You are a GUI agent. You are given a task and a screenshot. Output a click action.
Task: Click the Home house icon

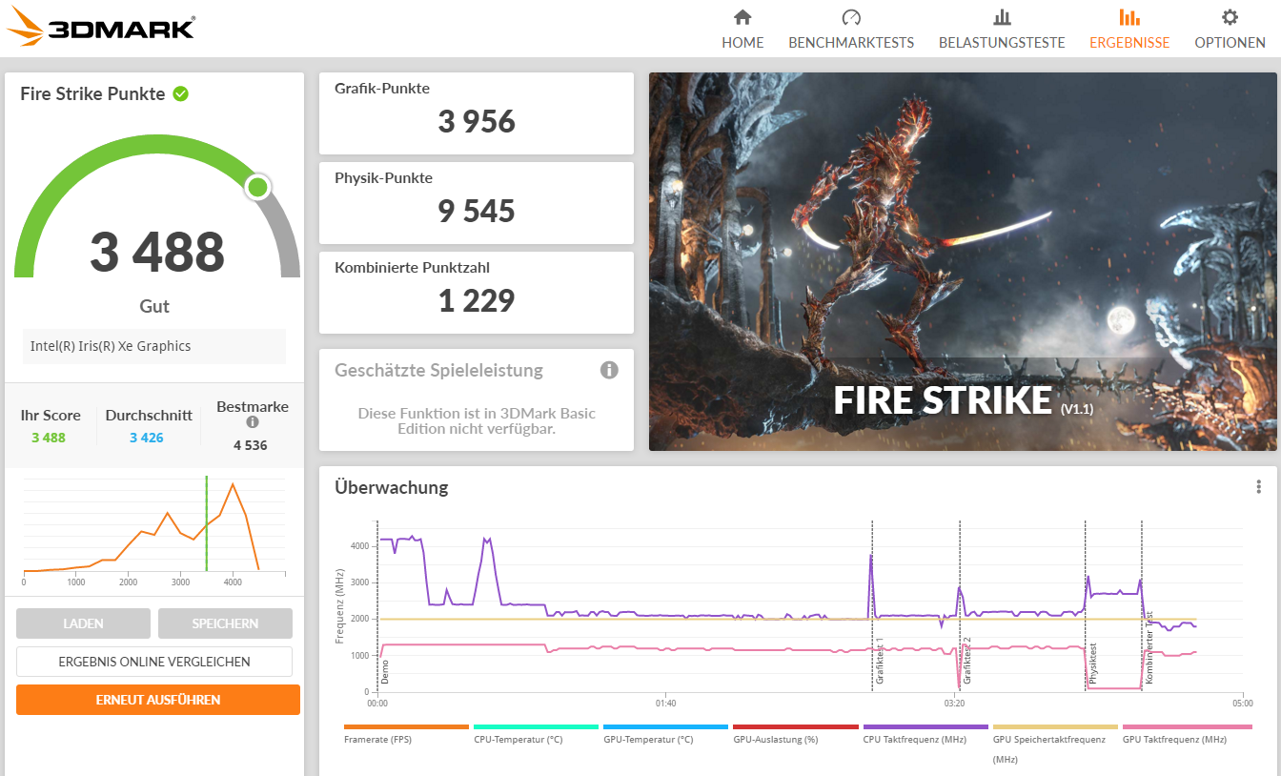pyautogui.click(x=742, y=17)
